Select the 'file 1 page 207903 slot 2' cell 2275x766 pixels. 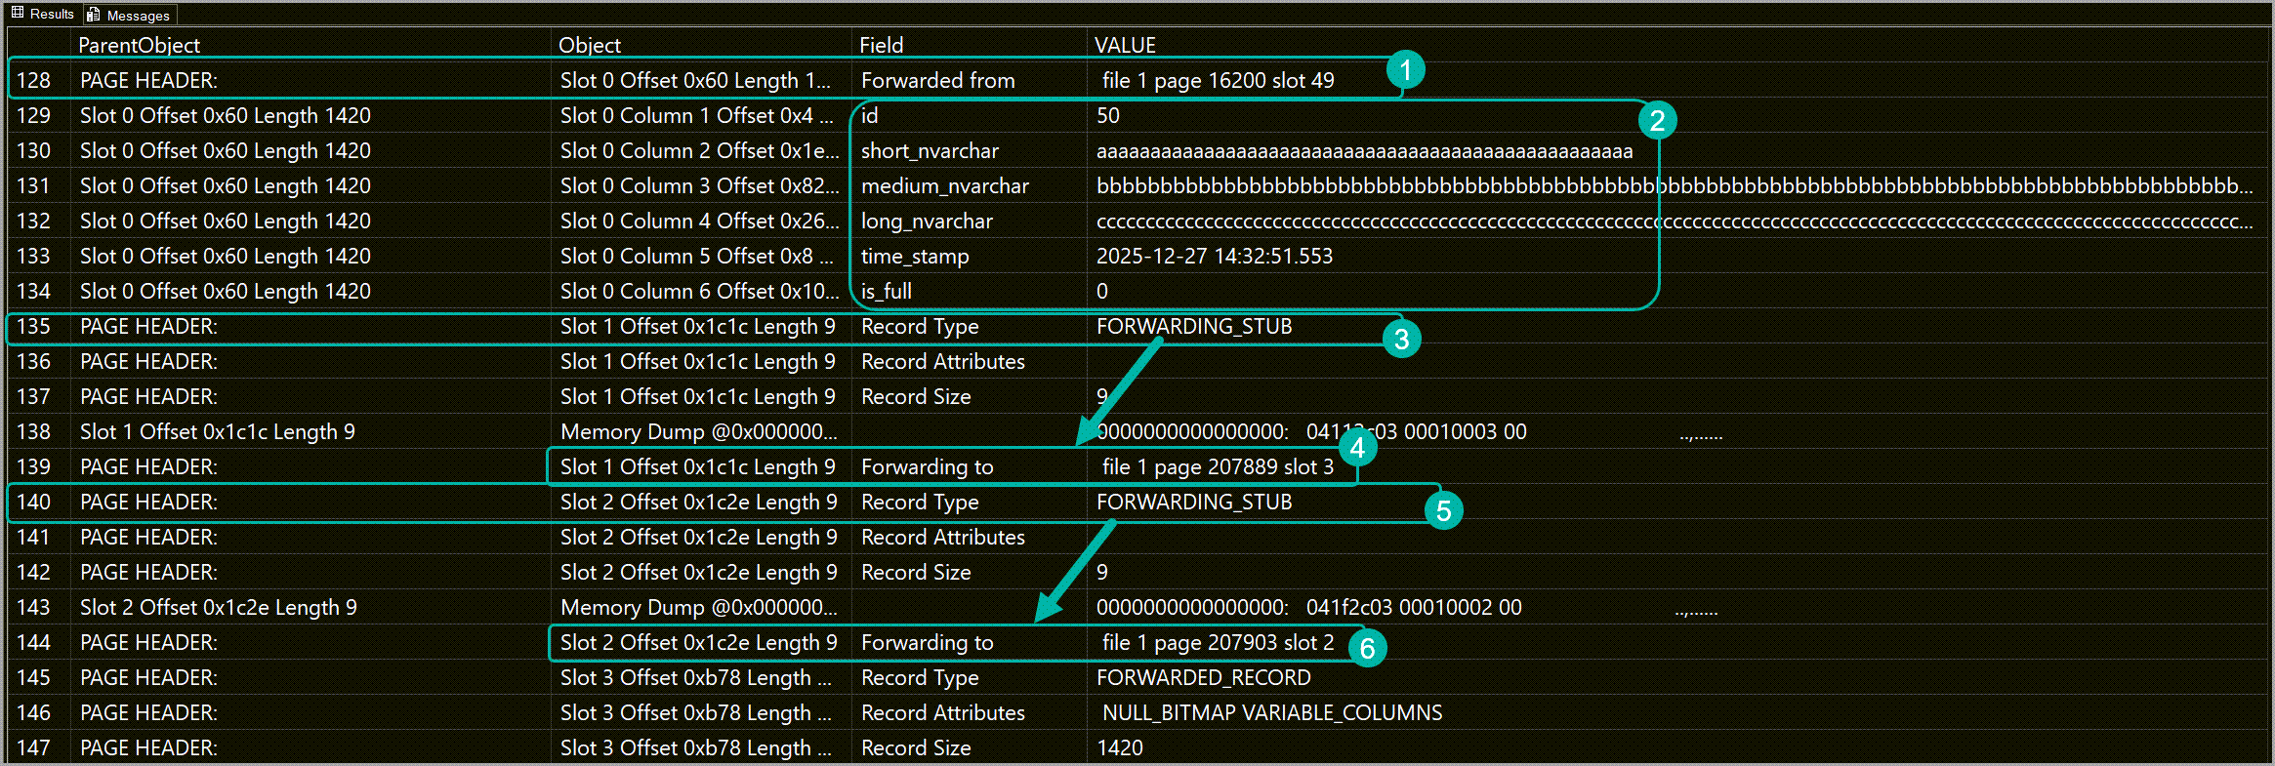coord(1218,642)
